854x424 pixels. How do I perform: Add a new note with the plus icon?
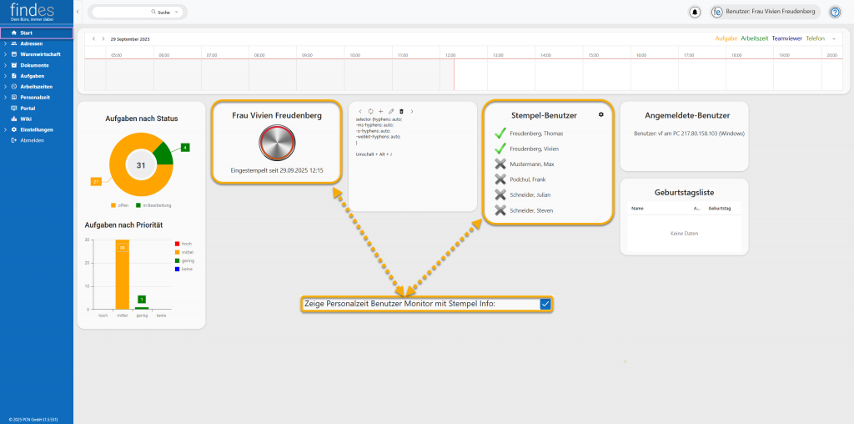[x=380, y=111]
